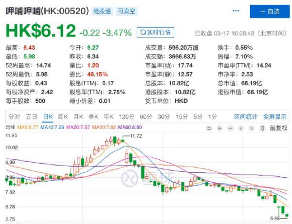Click 已收盘 03-17 market status timestamp
This screenshot has width=292, height=224.
click(x=240, y=34)
